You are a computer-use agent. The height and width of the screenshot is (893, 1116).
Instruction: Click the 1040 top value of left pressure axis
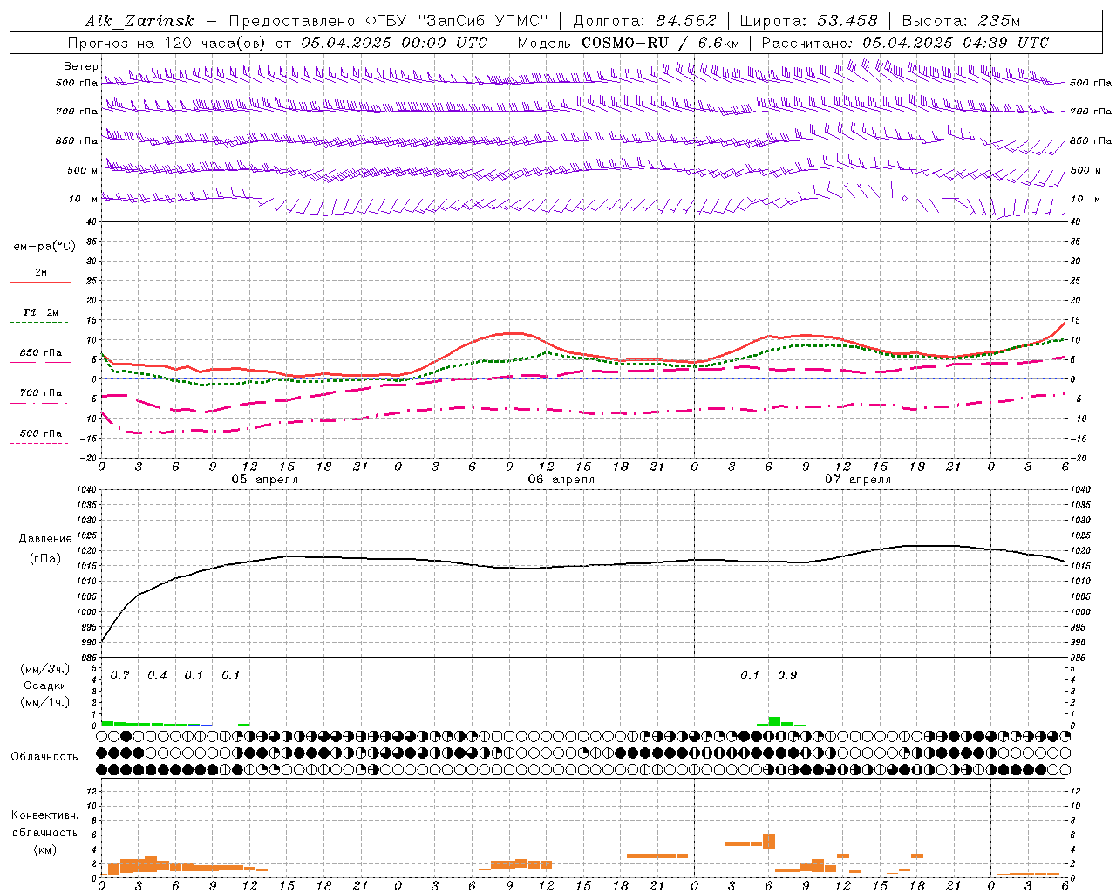[x=85, y=490]
